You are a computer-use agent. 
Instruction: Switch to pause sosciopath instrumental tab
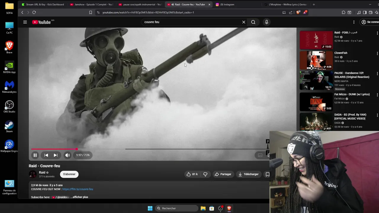(x=140, y=4)
